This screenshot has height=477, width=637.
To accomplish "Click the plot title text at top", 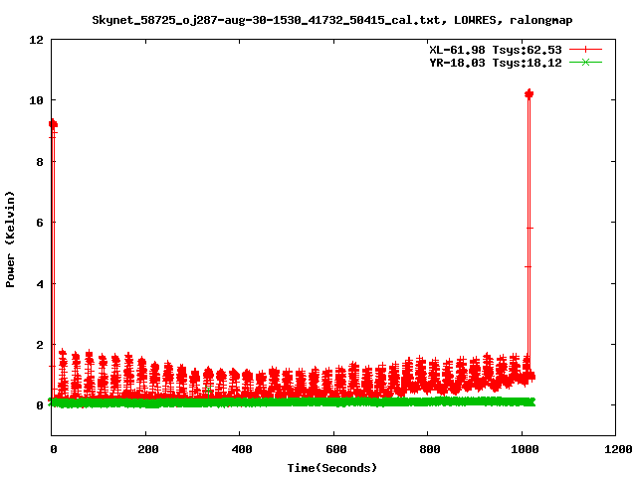I will tap(331, 20).
